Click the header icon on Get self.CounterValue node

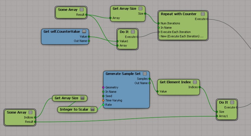[x=84, y=31]
